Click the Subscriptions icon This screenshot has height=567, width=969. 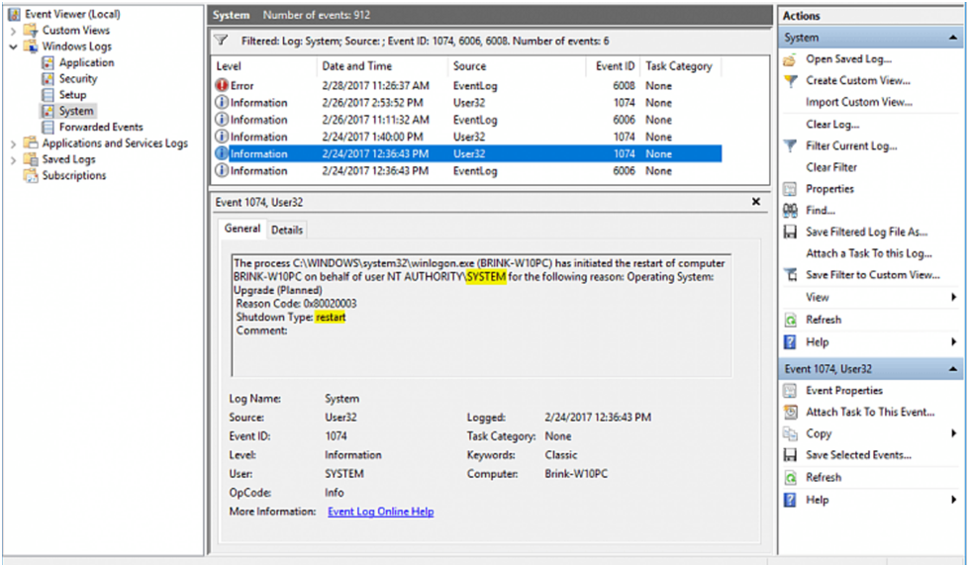tap(31, 175)
